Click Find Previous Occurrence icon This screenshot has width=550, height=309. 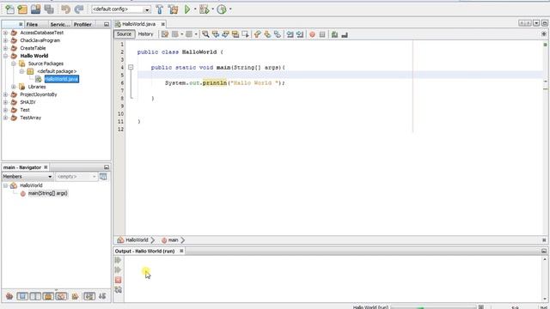[x=216, y=34]
